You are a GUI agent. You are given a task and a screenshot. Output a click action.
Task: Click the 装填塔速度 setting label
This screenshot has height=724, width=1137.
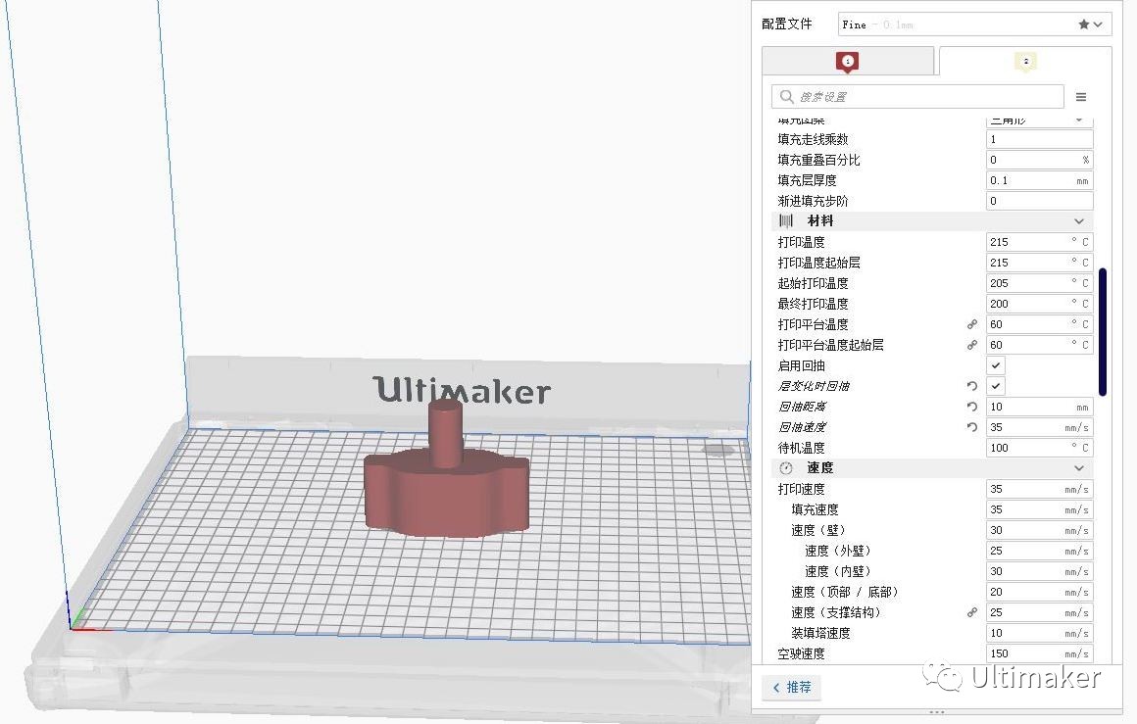[x=820, y=634]
